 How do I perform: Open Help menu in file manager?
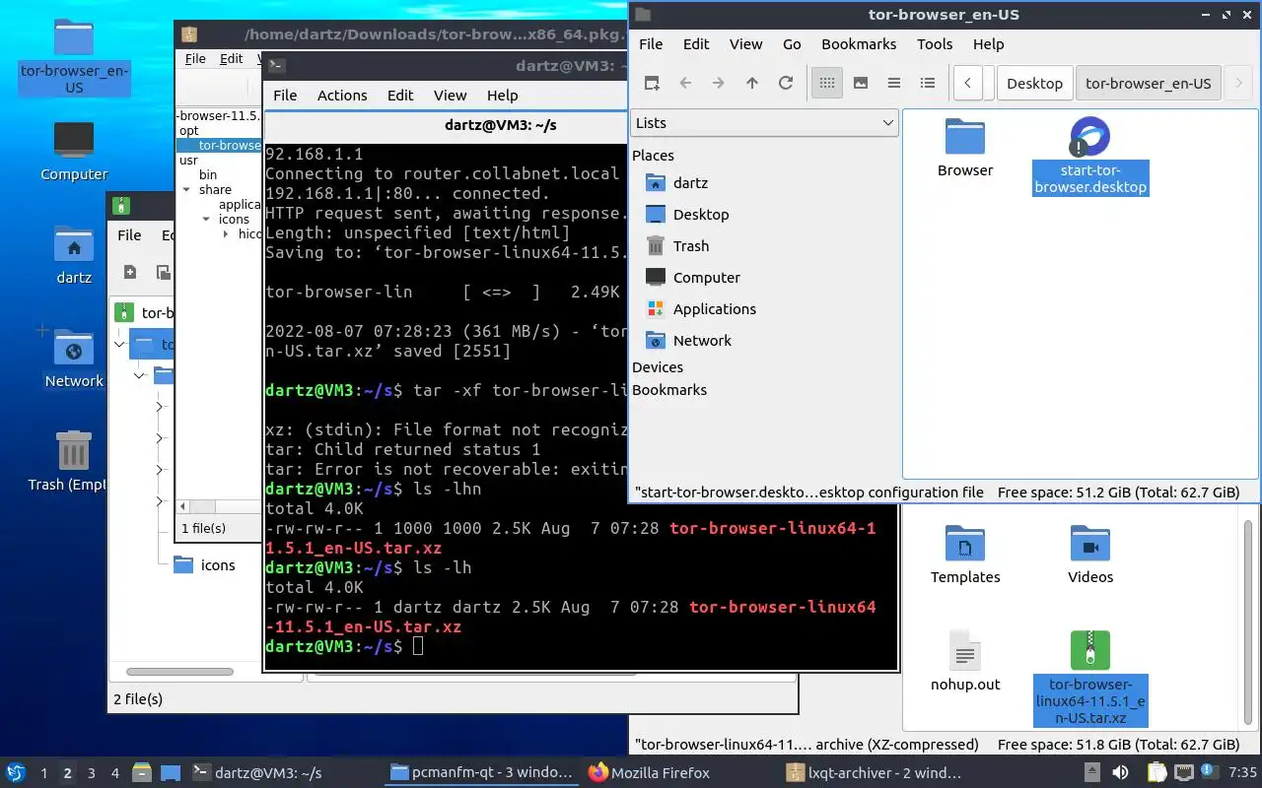988,43
